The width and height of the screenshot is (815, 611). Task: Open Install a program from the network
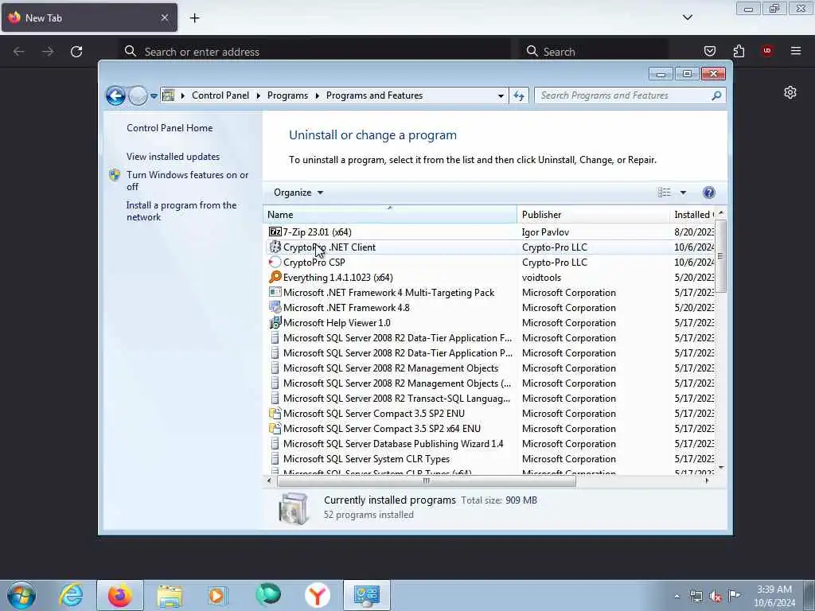tap(181, 211)
